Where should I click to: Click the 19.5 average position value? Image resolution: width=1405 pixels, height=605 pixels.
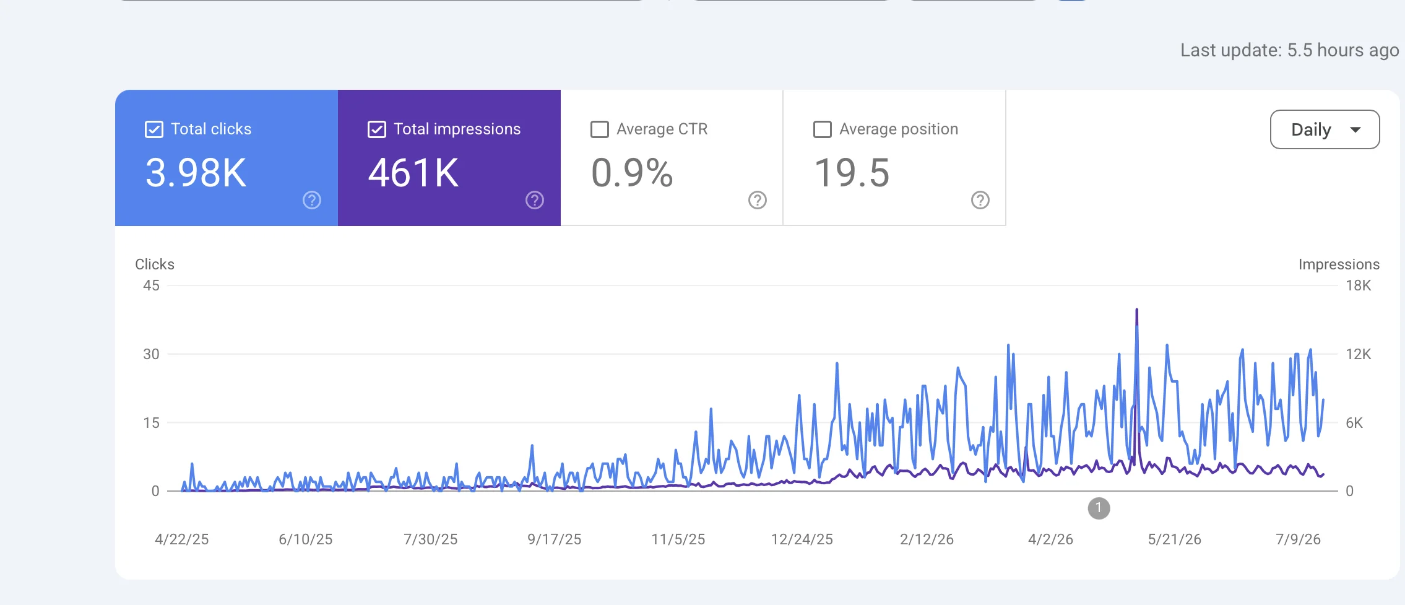click(x=852, y=173)
